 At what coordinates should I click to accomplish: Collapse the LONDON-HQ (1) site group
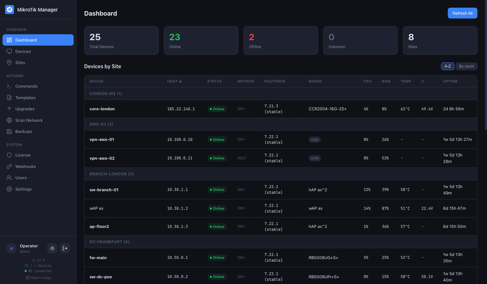point(280,94)
